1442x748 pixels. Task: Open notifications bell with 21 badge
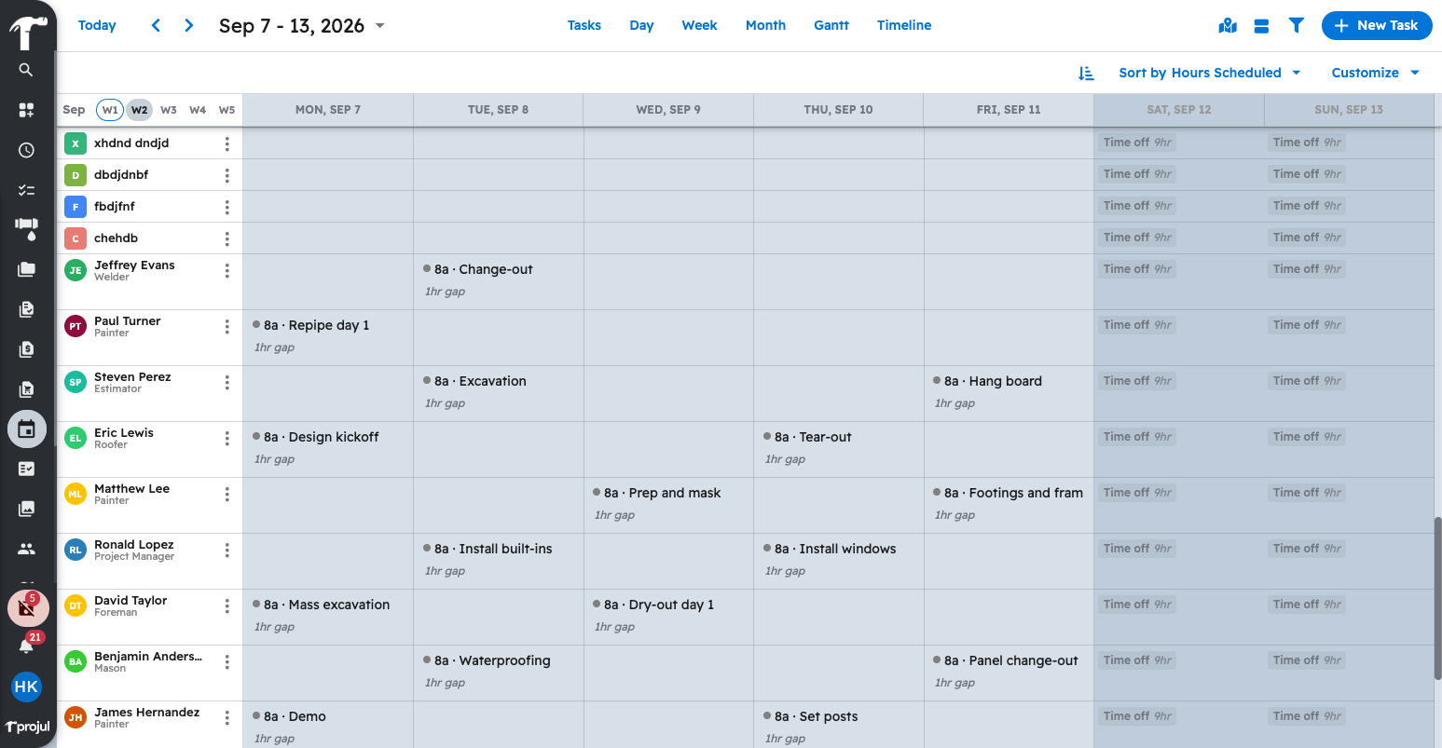point(27,645)
